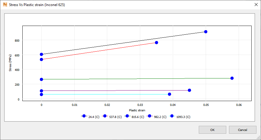The image size is (261, 140).
Task: Select the 982.2 (C) legend marker
Action: click(150, 116)
